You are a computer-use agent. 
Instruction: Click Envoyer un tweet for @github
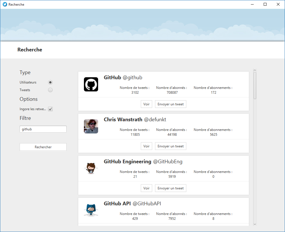pos(171,104)
